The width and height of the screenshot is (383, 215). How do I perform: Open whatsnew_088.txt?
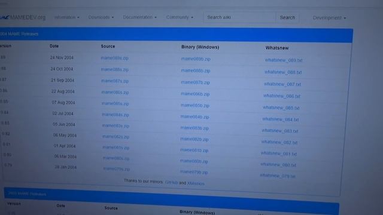pos(283,72)
